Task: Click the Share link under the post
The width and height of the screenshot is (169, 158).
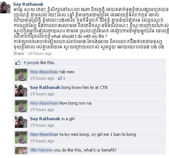Action: click(x=19, y=54)
